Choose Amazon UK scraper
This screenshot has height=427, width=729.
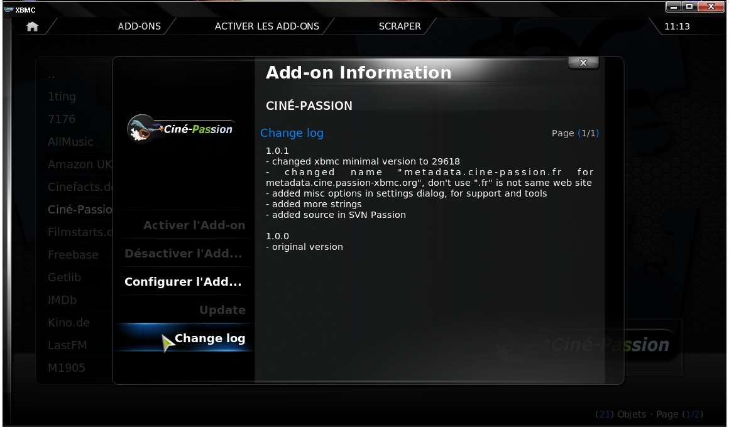point(80,165)
